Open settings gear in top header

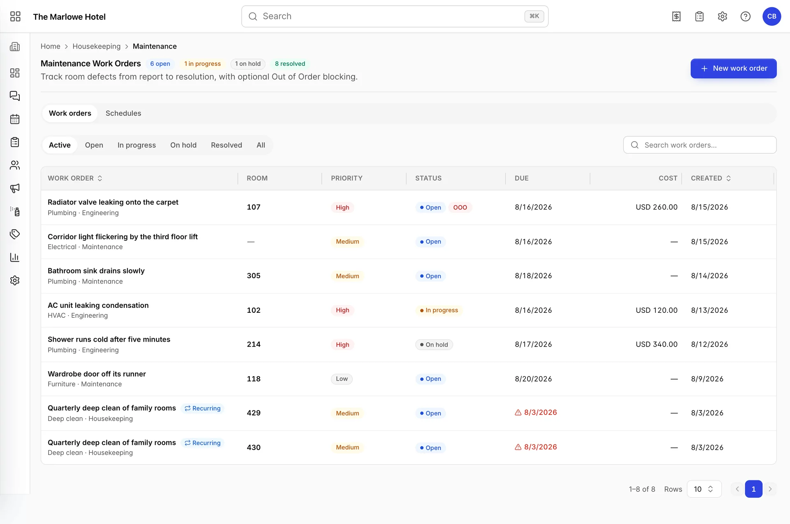pyautogui.click(x=723, y=16)
